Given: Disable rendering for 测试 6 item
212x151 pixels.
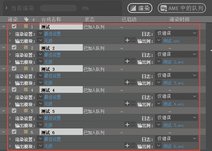Looking at the screenshot, I should tap(14, 131).
